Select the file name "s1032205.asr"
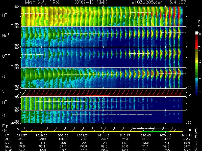 pos(147,2)
